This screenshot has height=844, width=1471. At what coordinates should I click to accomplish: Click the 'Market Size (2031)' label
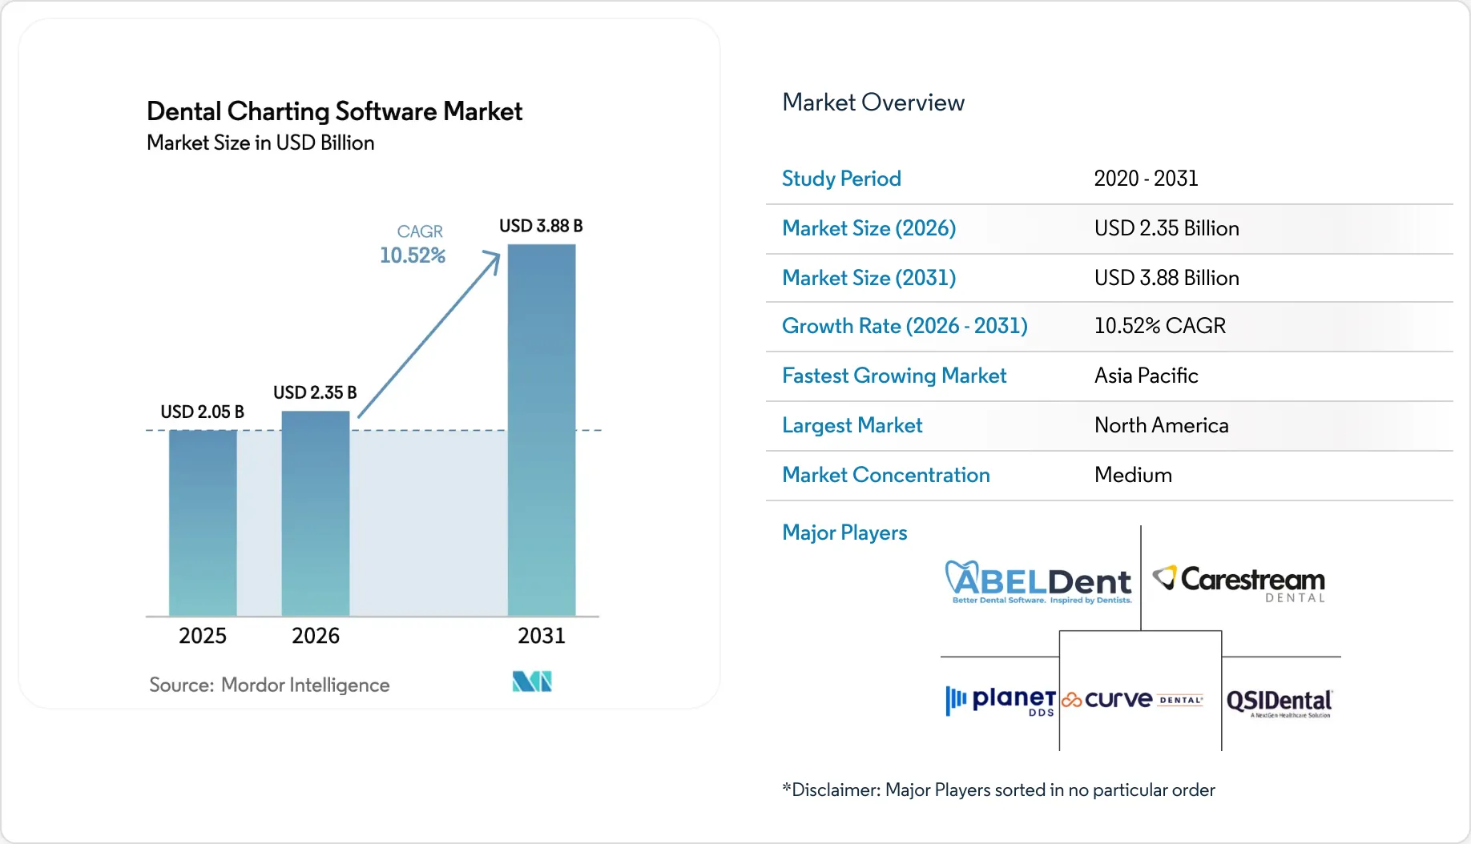(x=869, y=278)
